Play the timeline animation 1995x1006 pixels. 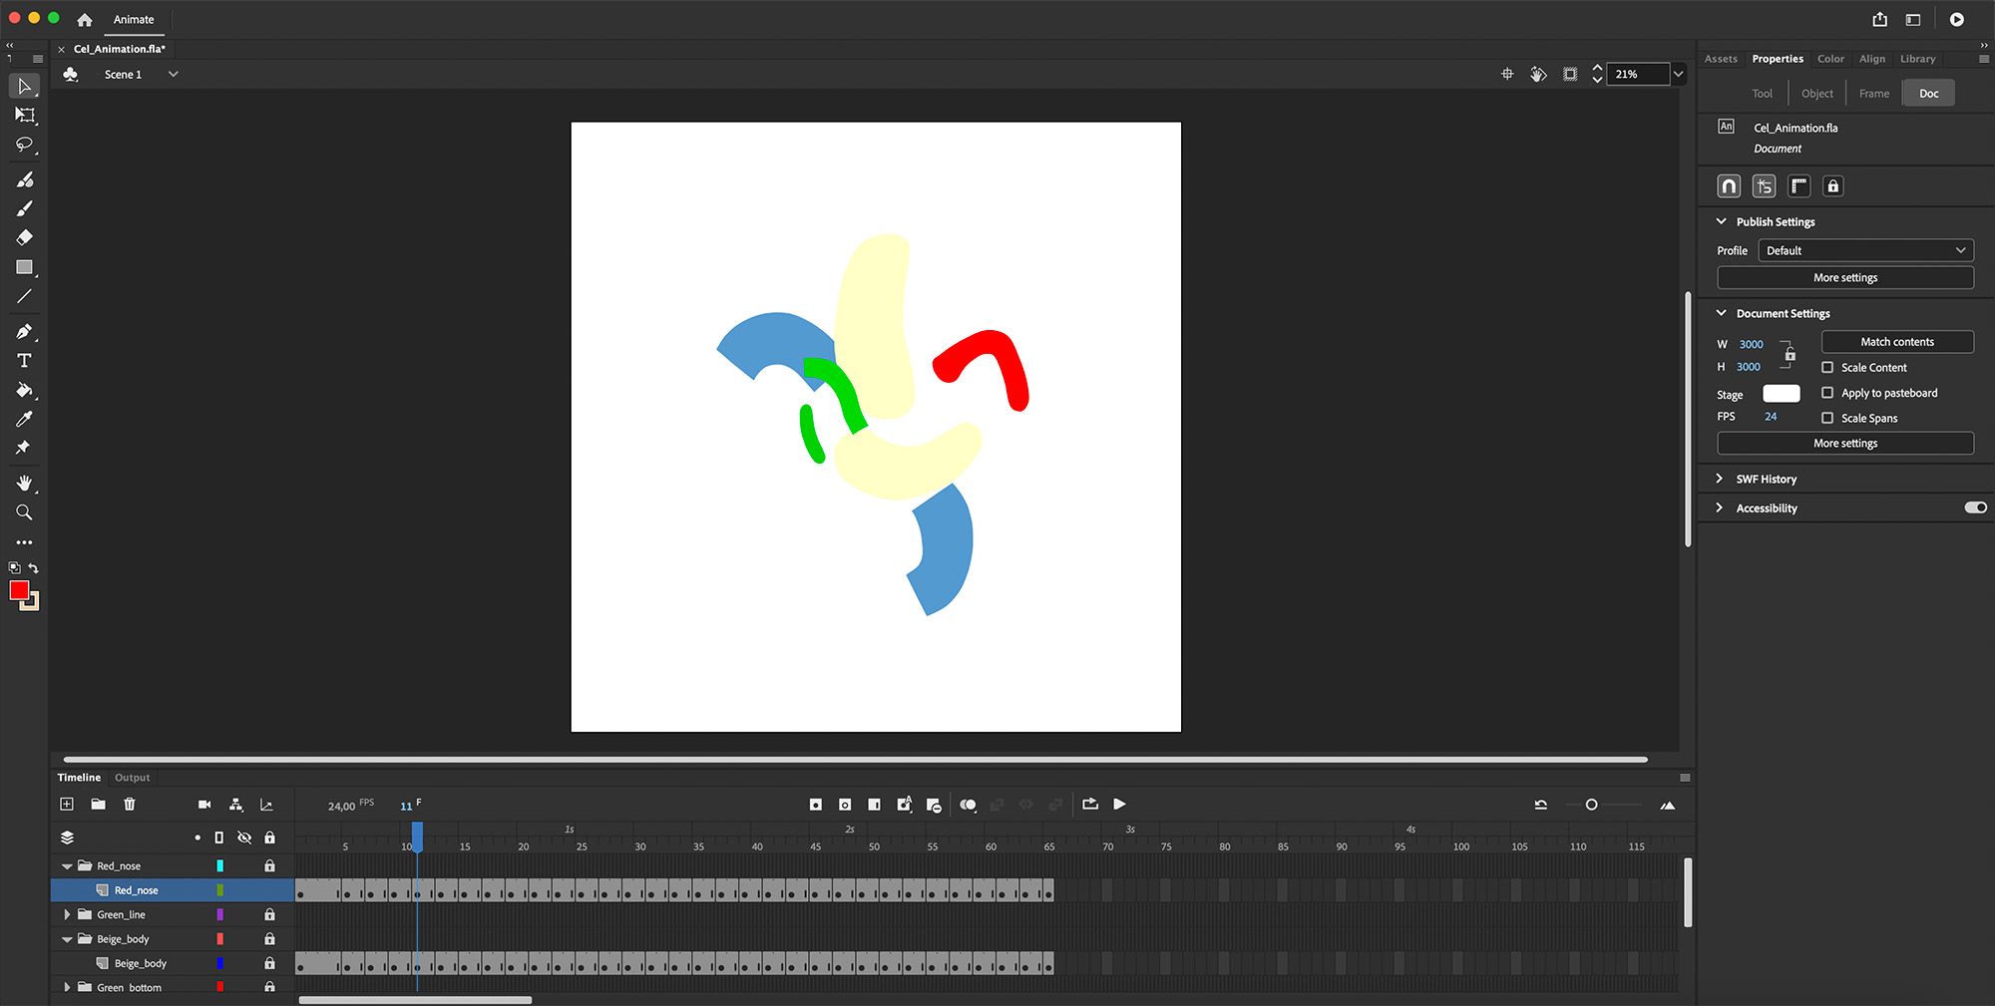point(1119,805)
